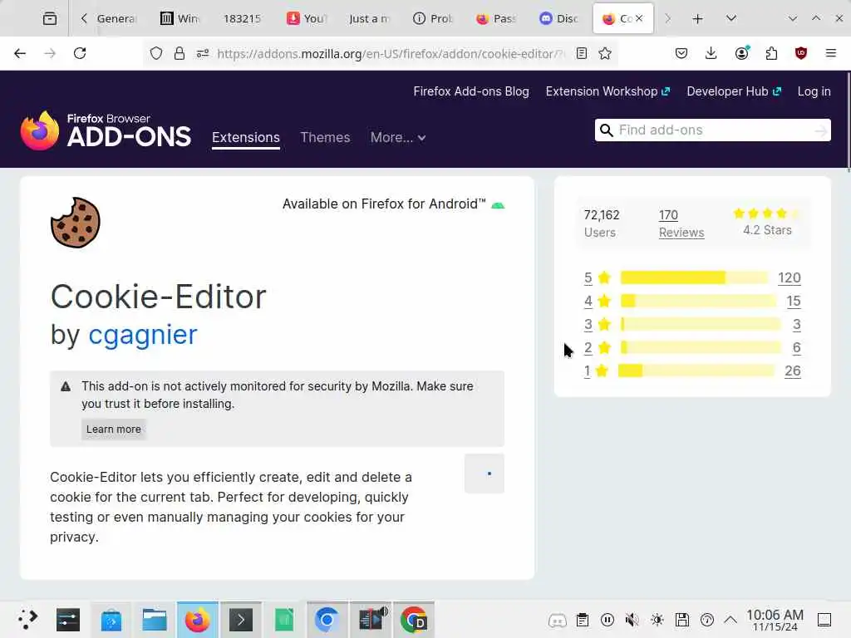Switch to the Pass tab
The height and width of the screenshot is (638, 851).
(x=495, y=18)
